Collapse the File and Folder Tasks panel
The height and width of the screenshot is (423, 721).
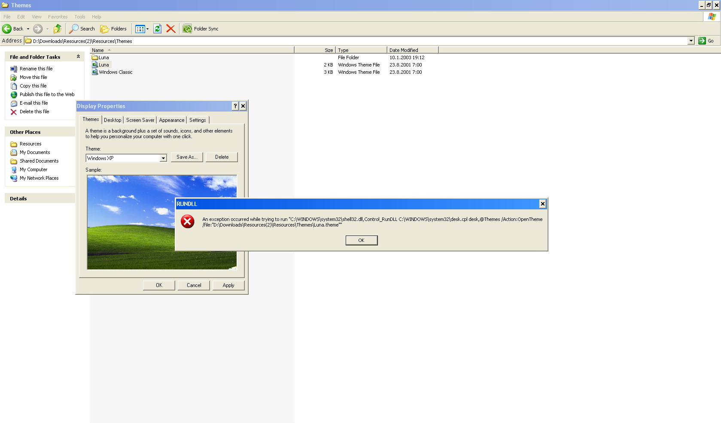(x=78, y=57)
